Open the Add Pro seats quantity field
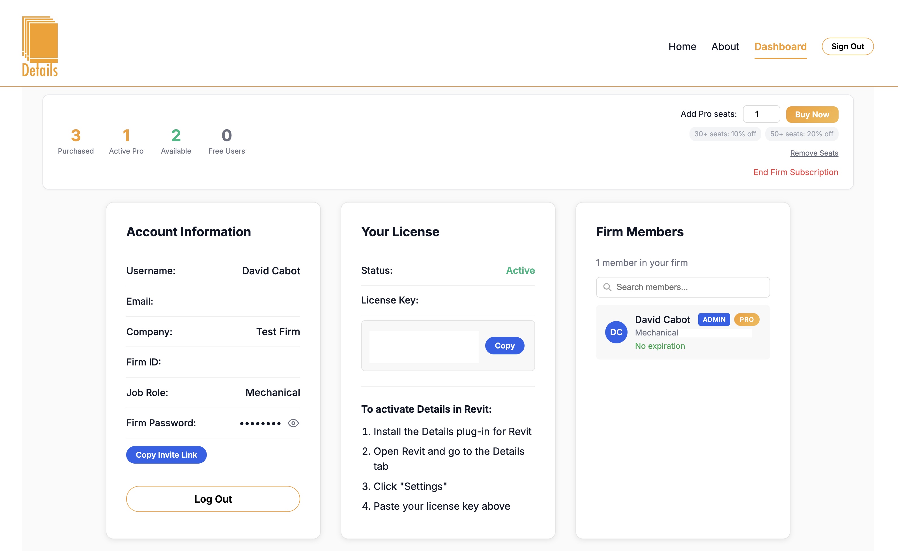Screen dimensions: 898x551 tap(761, 114)
